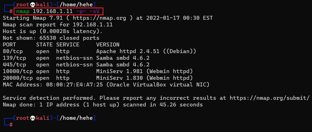
Task: Click the PORT column header
Action: [9, 45]
